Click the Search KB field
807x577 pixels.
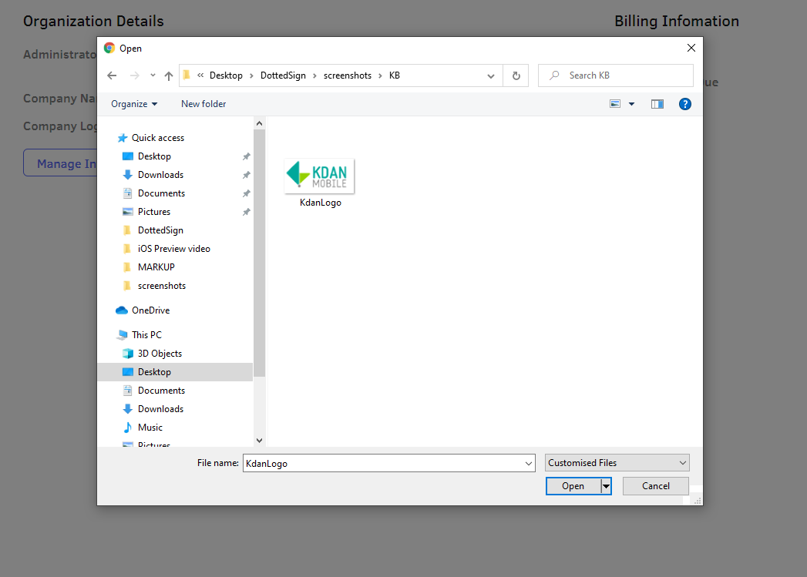pyautogui.click(x=616, y=75)
